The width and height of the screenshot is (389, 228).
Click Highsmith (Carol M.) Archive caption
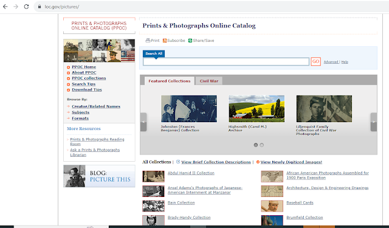click(x=247, y=128)
